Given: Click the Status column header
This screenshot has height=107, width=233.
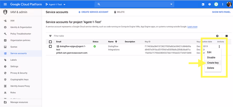Looking at the screenshot, I should tap(95, 42).
